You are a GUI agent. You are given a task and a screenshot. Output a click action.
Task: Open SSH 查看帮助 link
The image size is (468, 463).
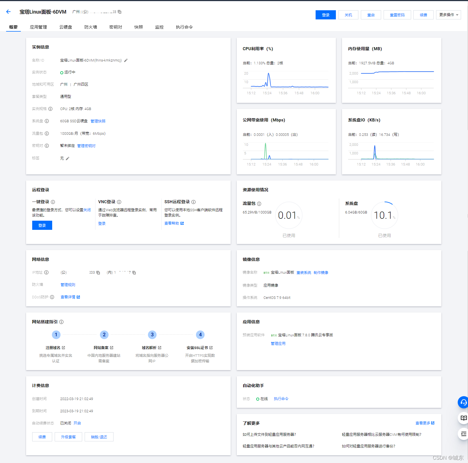pyautogui.click(x=174, y=223)
